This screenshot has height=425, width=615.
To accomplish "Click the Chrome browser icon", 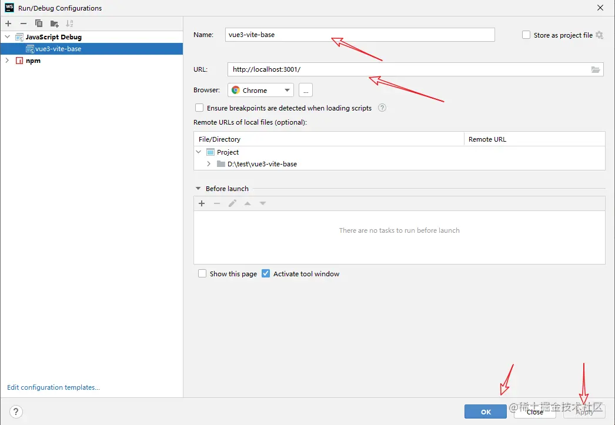I will (x=236, y=90).
